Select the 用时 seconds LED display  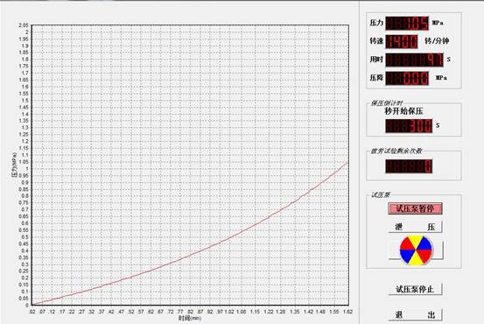coord(414,60)
